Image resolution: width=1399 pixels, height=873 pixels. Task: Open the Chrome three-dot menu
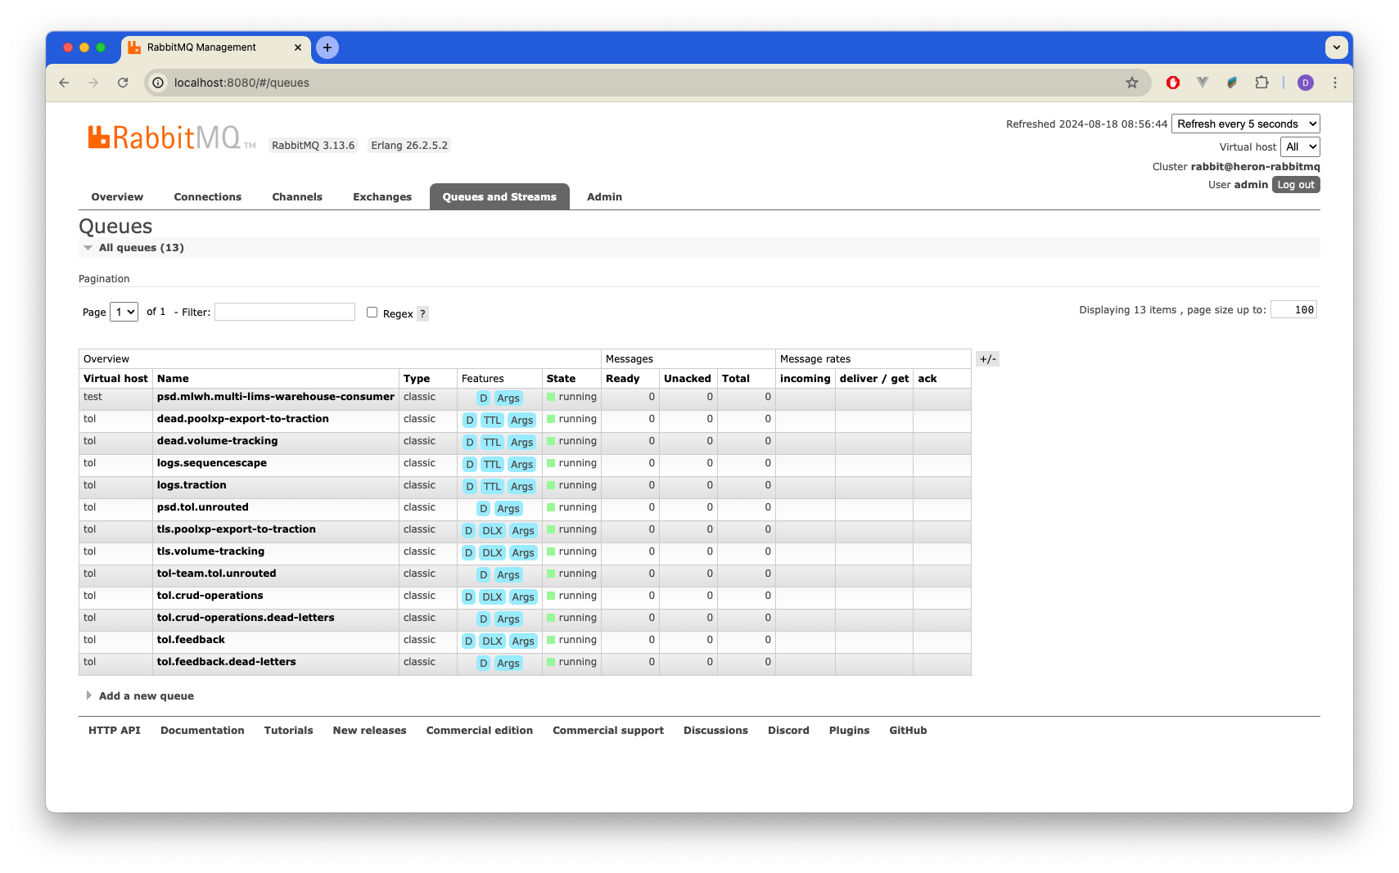1334,83
